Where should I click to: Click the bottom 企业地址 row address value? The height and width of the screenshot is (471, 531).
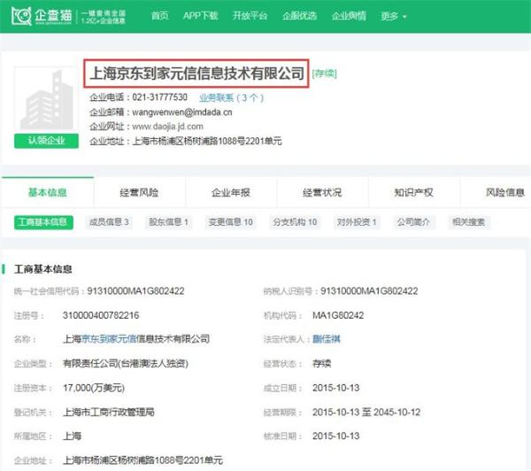tap(142, 460)
